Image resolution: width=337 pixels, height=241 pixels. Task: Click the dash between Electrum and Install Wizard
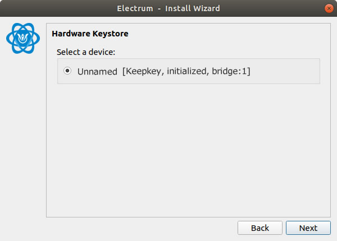(160, 9)
